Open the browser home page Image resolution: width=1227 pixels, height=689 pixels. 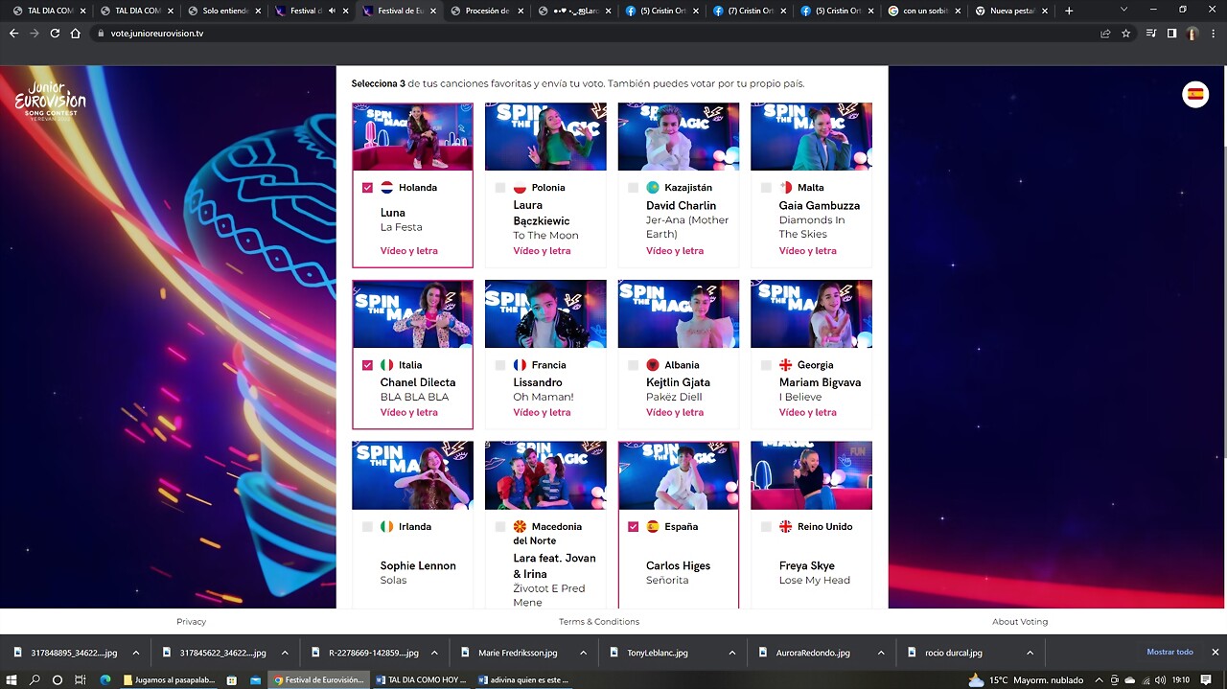76,33
